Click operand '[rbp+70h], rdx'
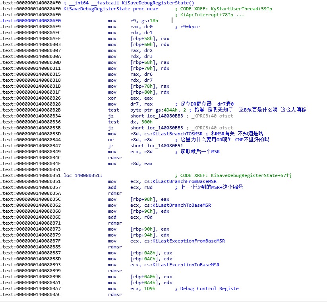The height and width of the screenshot is (302, 327). [x=150, y=68]
